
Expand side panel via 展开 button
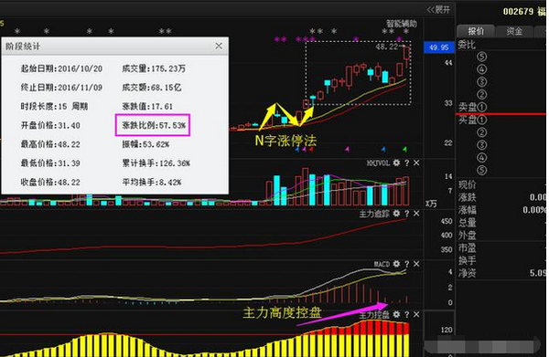pos(438,10)
